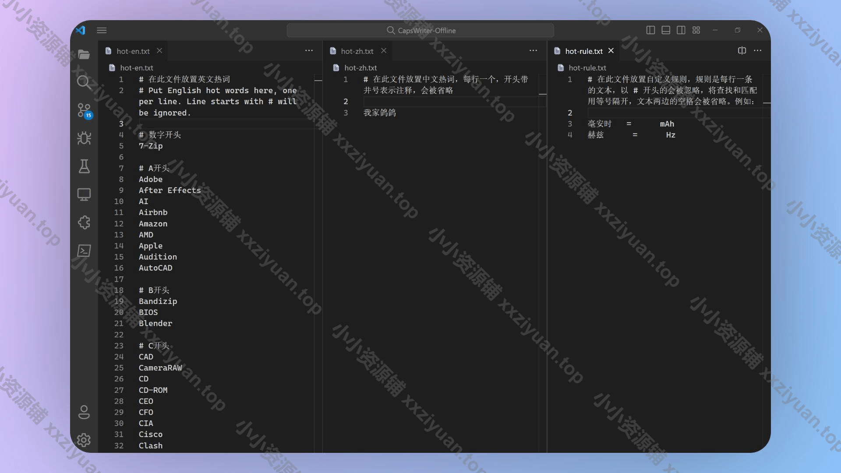
Task: Click the 'CameraRAW' line
Action: click(160, 368)
